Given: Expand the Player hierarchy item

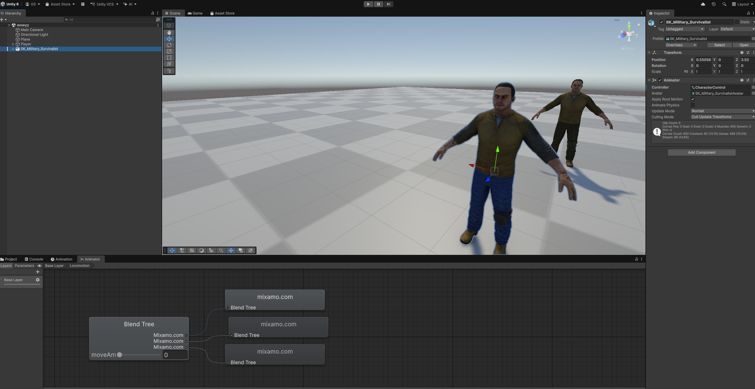Looking at the screenshot, I should [13, 44].
